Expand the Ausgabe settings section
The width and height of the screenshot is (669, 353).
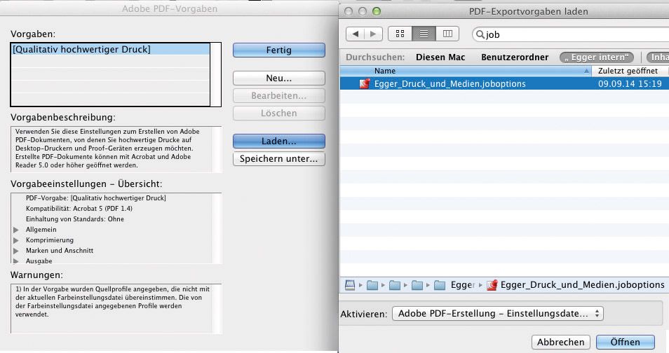click(x=16, y=261)
